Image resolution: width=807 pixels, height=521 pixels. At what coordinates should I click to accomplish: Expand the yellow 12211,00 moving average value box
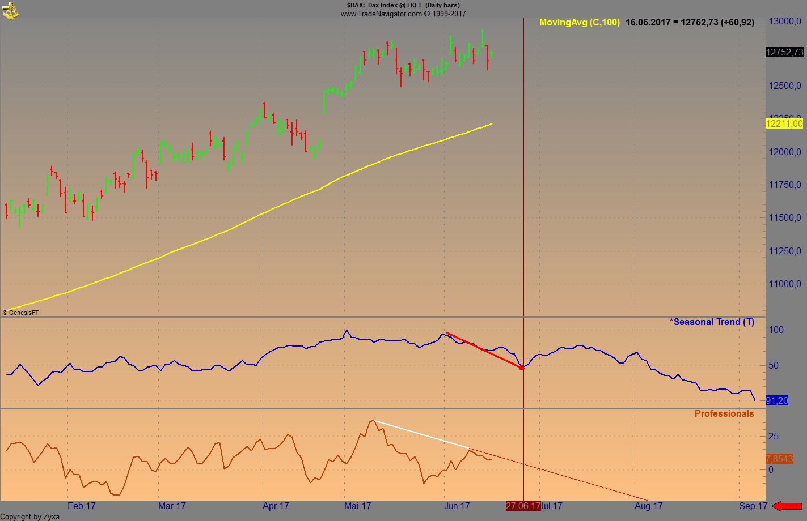[x=785, y=123]
